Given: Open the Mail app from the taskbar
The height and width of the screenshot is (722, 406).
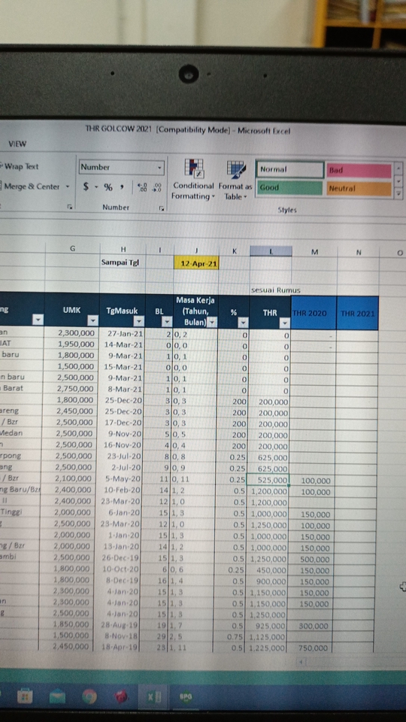Looking at the screenshot, I should (58, 698).
